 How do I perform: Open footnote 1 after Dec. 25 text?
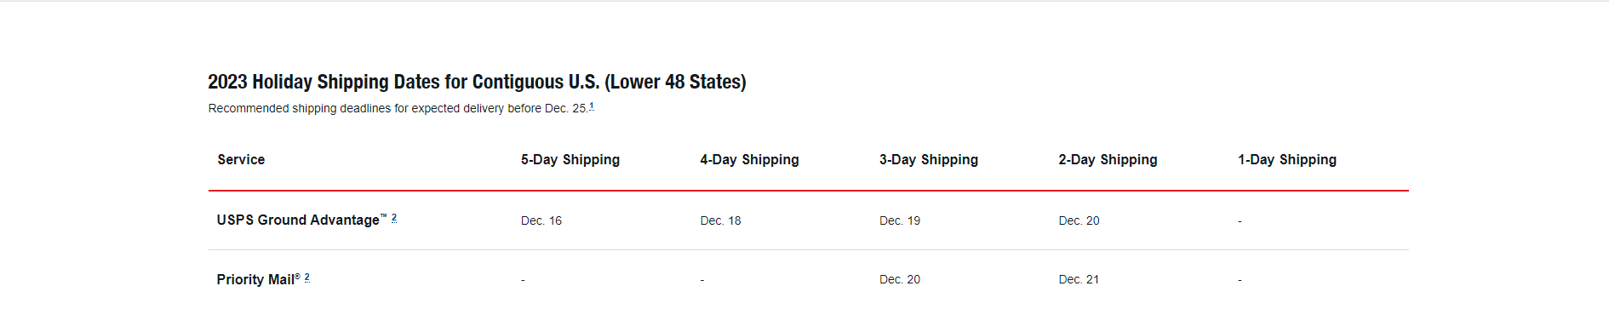[x=592, y=106]
